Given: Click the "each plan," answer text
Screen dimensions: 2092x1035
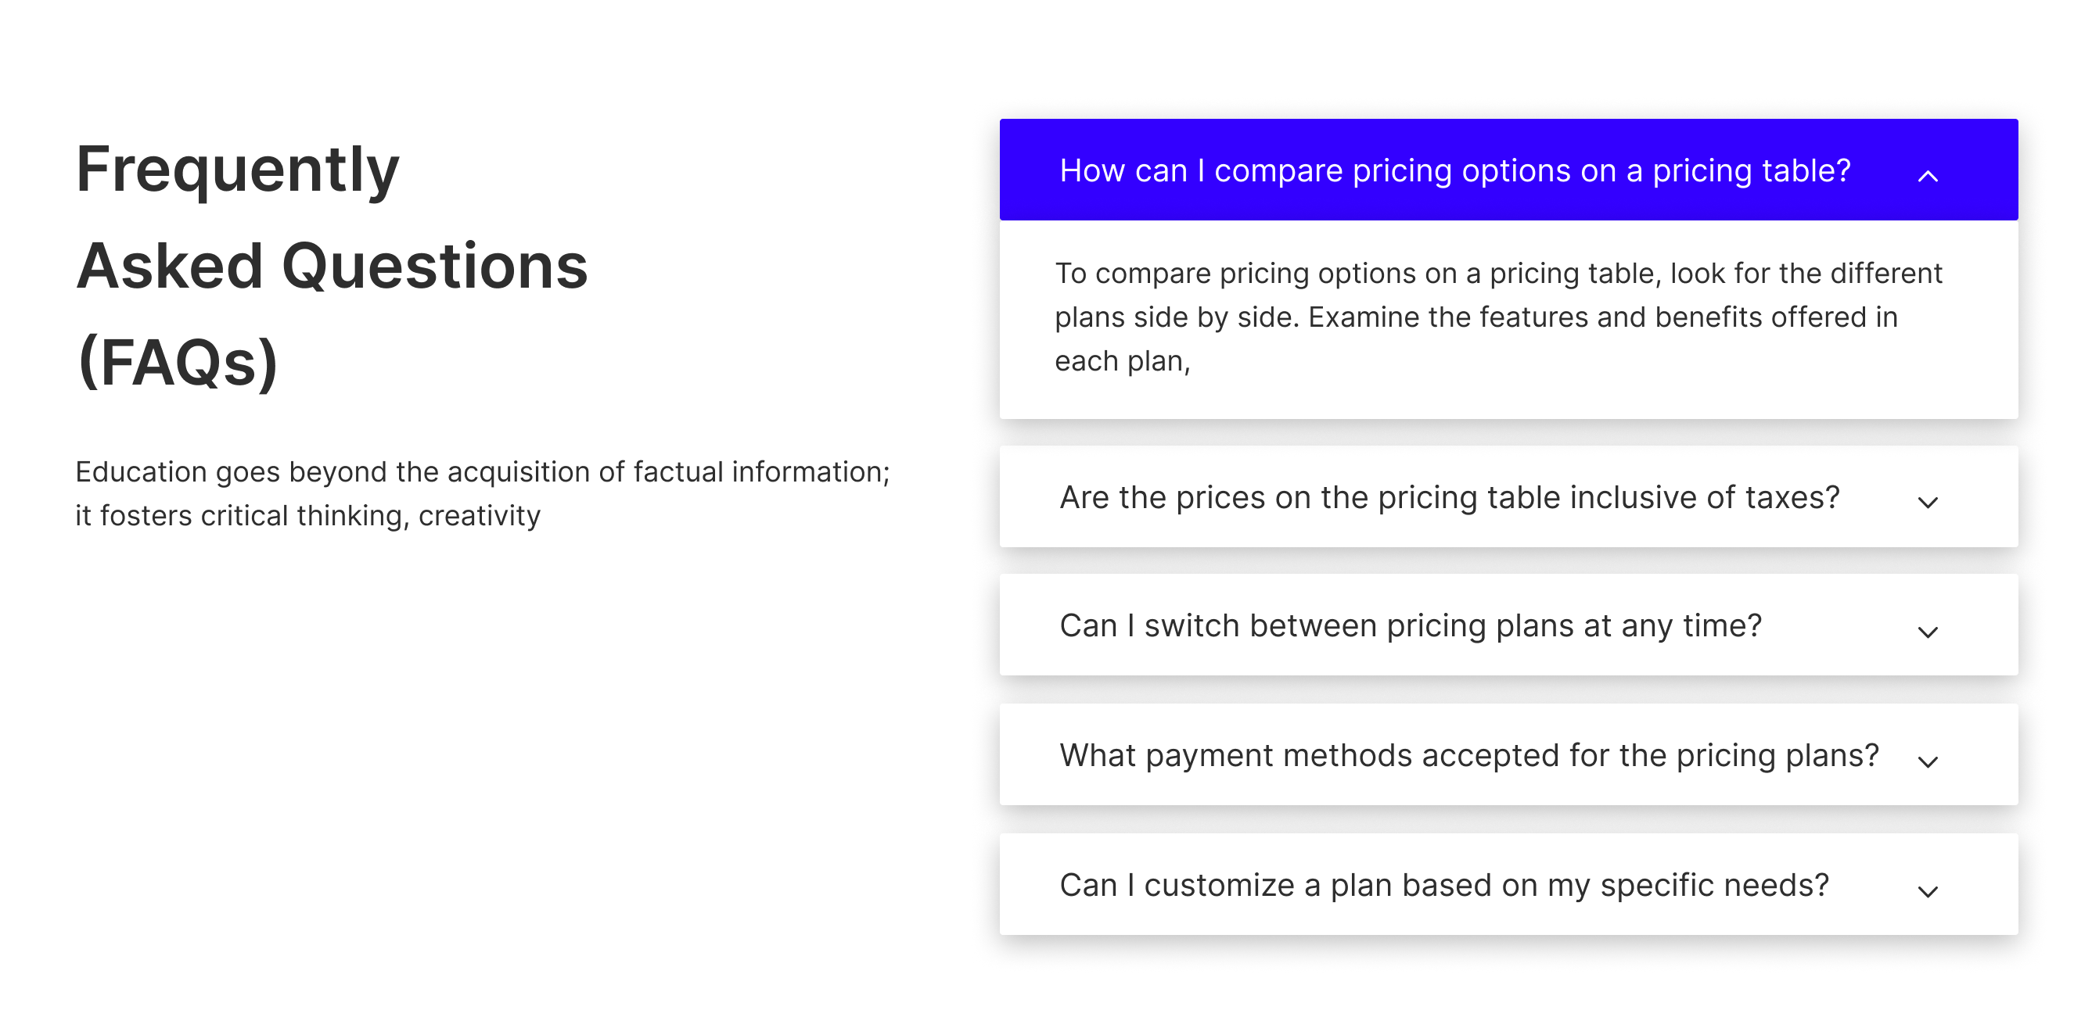Looking at the screenshot, I should click(1122, 361).
